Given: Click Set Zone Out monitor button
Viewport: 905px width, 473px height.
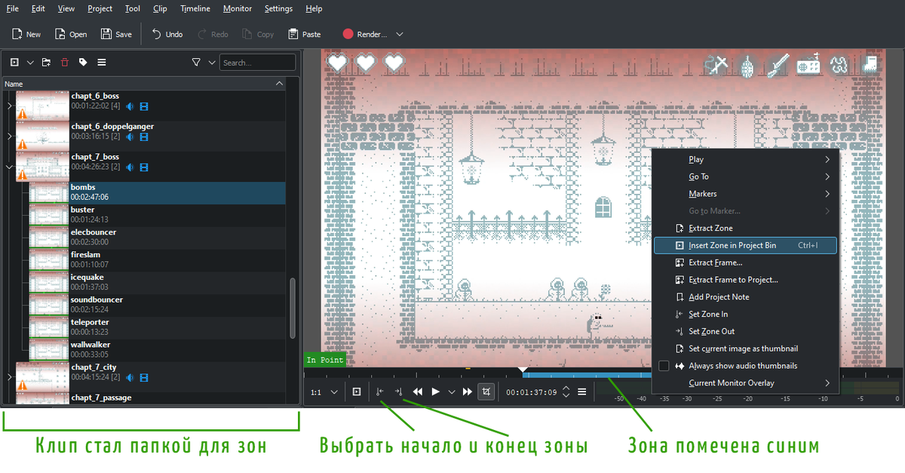Looking at the screenshot, I should (399, 392).
